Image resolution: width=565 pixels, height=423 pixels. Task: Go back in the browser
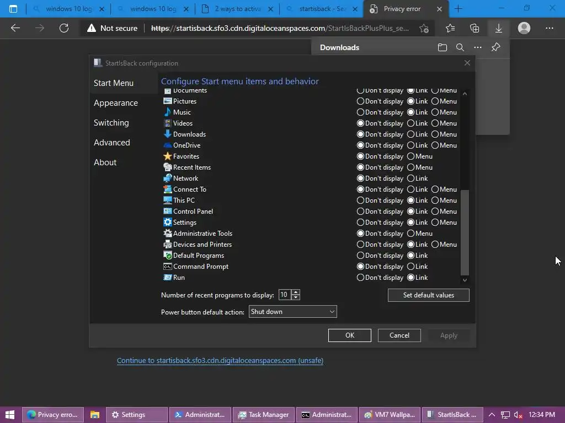tap(15, 28)
